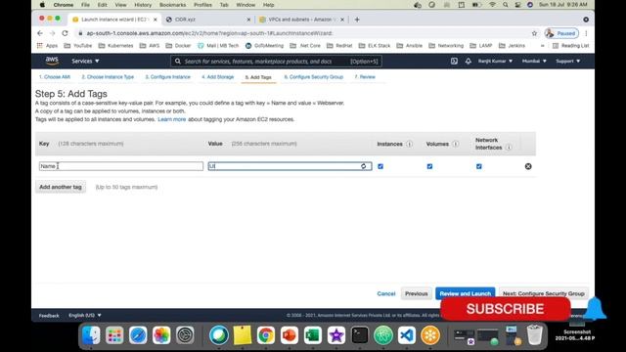Open Stickies notes from the Dock

point(243,335)
